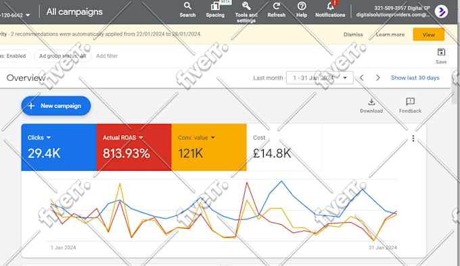Dismiss the recommendations banner
460x266 pixels.
[353, 34]
